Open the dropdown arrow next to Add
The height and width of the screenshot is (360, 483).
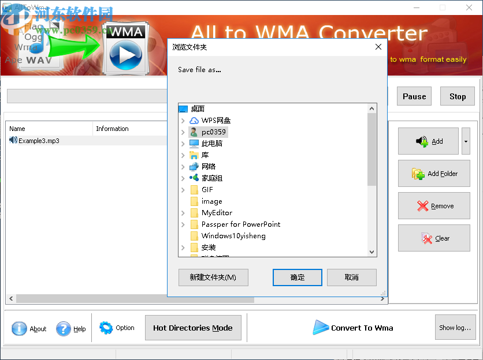click(x=465, y=141)
